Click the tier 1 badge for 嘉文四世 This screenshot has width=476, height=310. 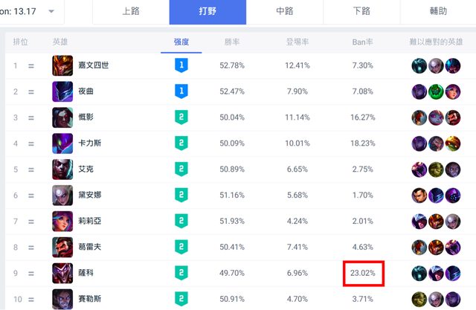coord(181,66)
